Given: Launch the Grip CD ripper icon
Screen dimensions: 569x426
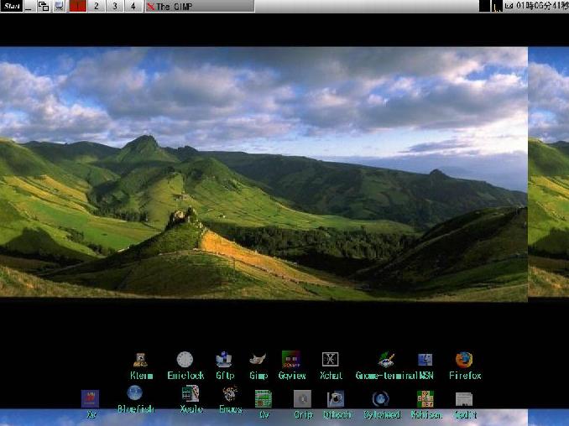Looking at the screenshot, I should point(302,399).
